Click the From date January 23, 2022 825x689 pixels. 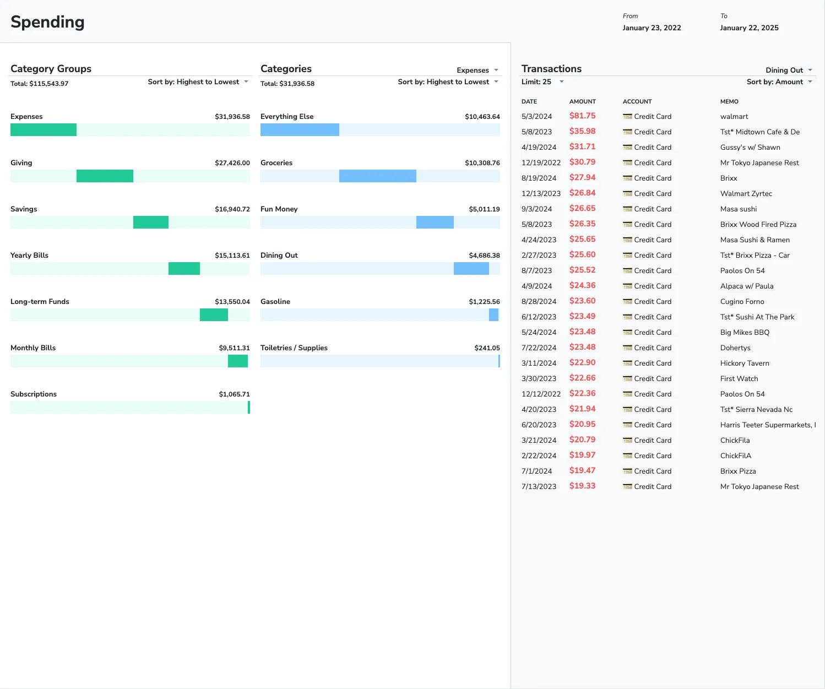pyautogui.click(x=652, y=28)
